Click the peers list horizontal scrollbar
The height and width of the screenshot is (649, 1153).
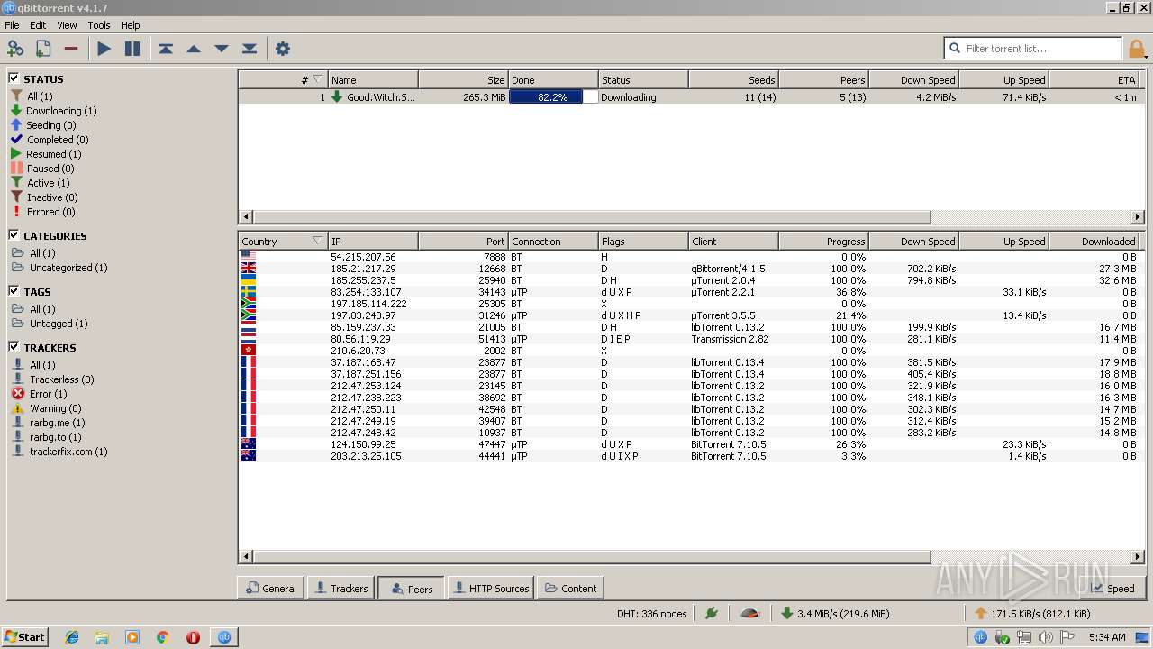pos(591,557)
